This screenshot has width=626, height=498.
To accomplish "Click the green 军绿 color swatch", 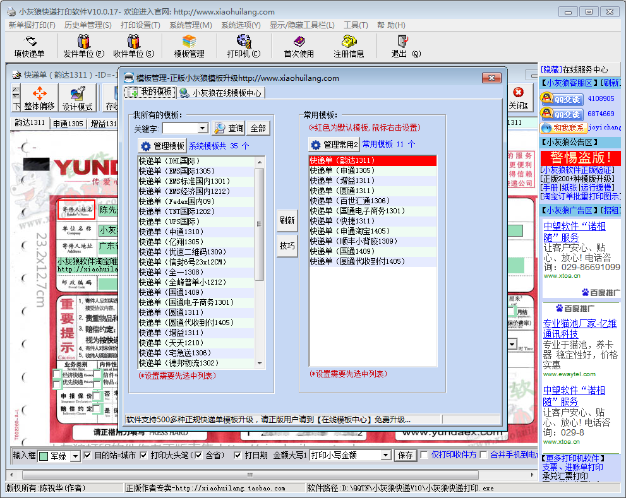I will [44, 456].
